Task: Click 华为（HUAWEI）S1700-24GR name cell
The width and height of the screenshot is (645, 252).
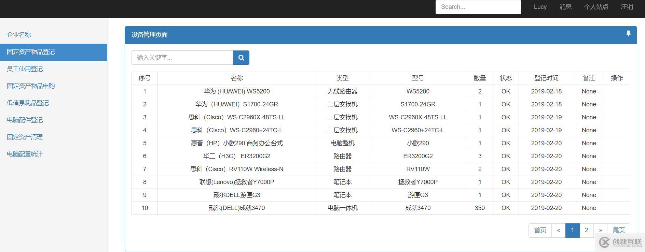Action: click(x=237, y=104)
